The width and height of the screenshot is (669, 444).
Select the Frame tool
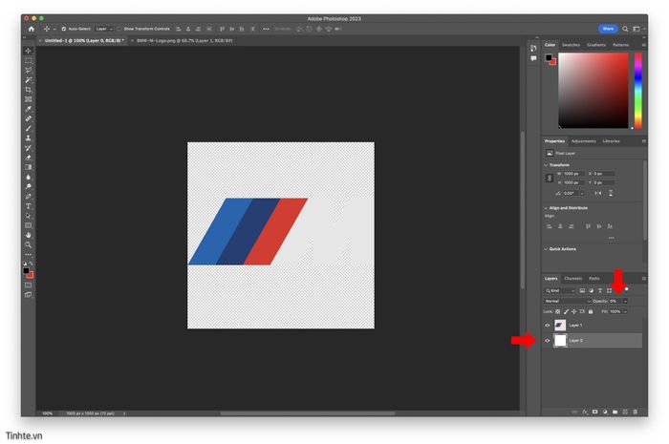pos(28,99)
